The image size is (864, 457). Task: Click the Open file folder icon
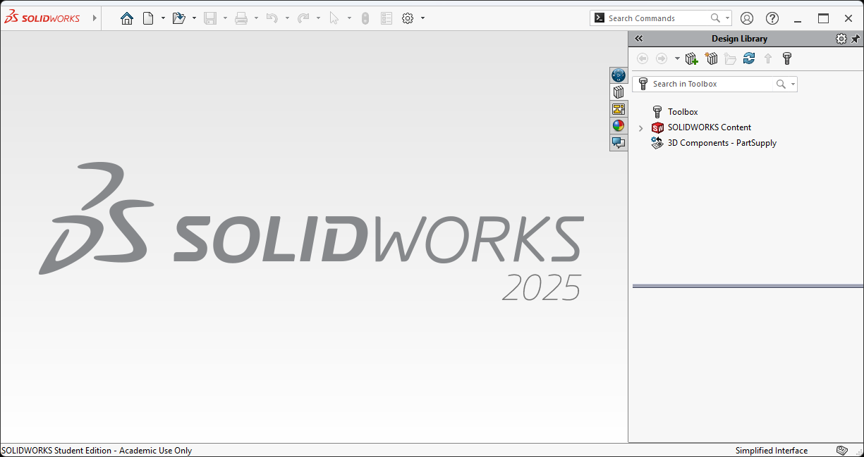[178, 18]
